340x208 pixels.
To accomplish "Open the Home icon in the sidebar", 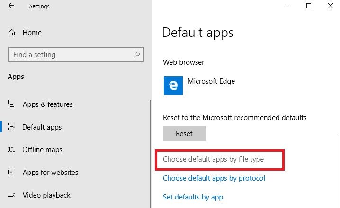I will pyautogui.click(x=12, y=33).
